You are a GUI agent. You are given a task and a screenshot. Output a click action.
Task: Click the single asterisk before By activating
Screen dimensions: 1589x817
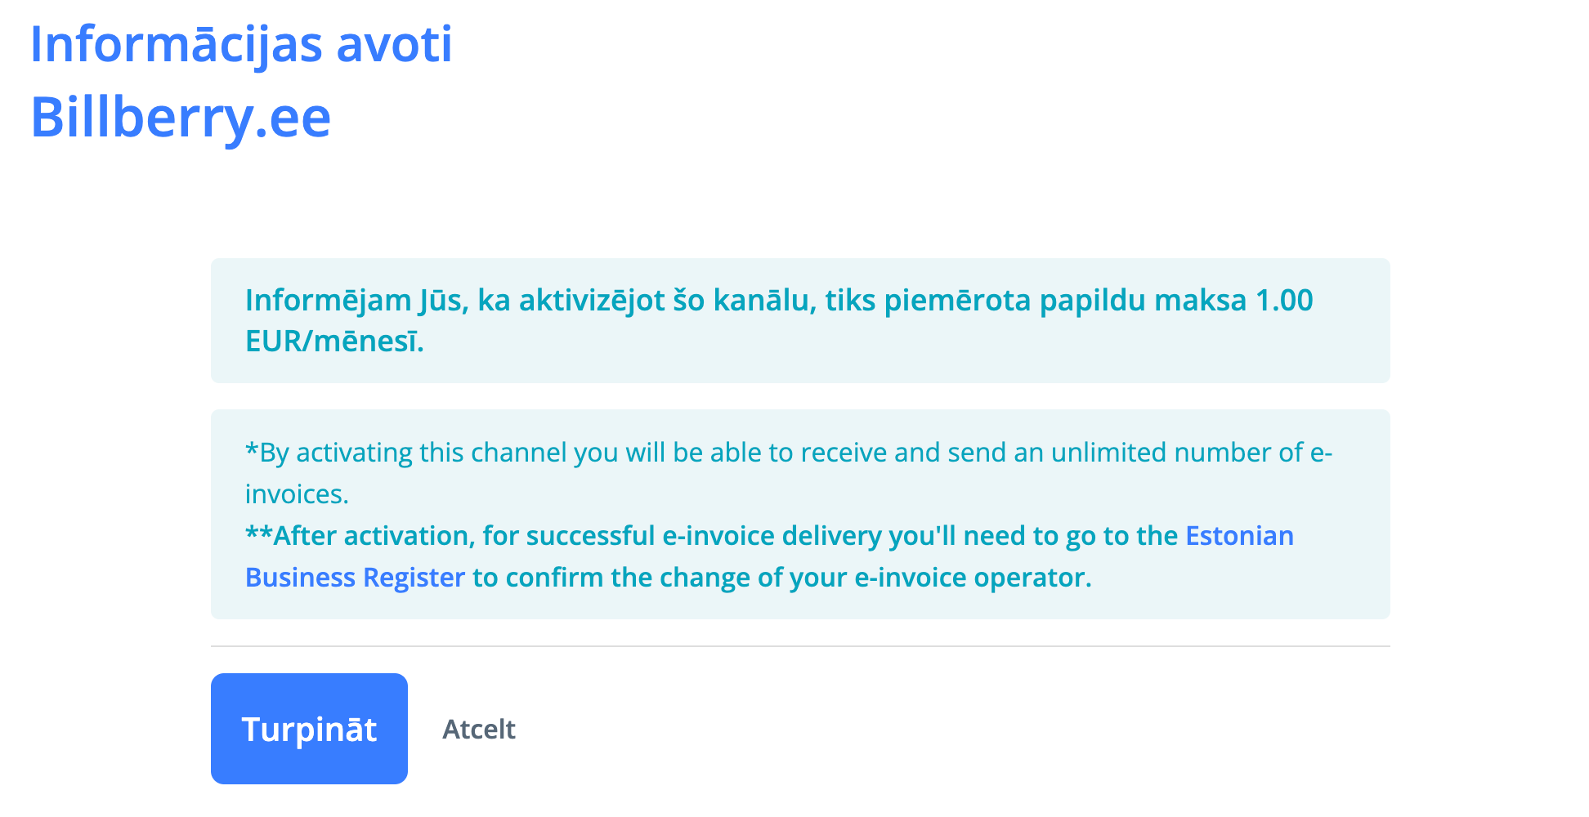coord(252,449)
